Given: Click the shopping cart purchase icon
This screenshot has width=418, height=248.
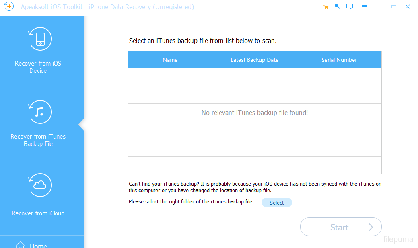Looking at the screenshot, I should 326,7.
